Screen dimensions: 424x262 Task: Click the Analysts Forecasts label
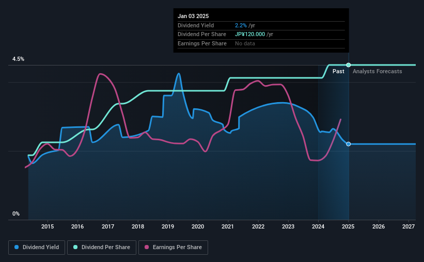[x=377, y=71]
